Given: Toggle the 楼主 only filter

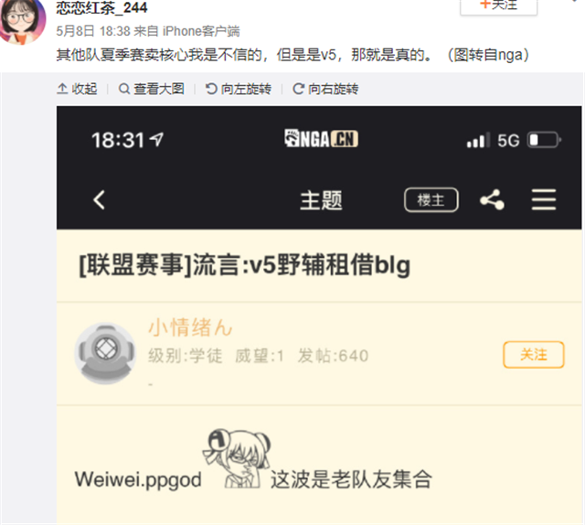Looking at the screenshot, I should click(431, 199).
